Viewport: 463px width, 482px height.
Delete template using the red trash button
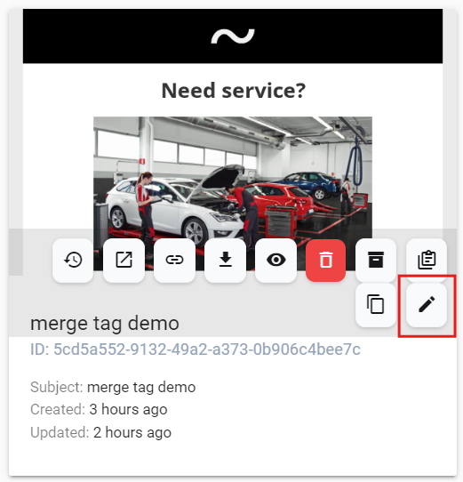tap(326, 260)
